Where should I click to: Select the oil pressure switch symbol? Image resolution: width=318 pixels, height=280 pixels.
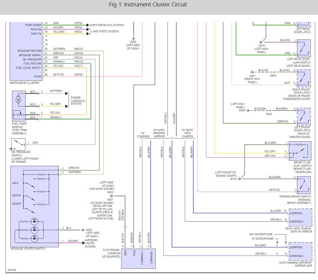(x=18, y=145)
